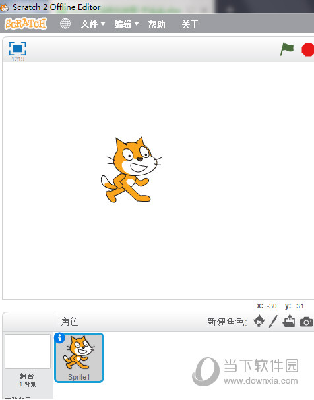This screenshot has width=314, height=400.
Task: Open the 文件 menu
Action: 93,24
